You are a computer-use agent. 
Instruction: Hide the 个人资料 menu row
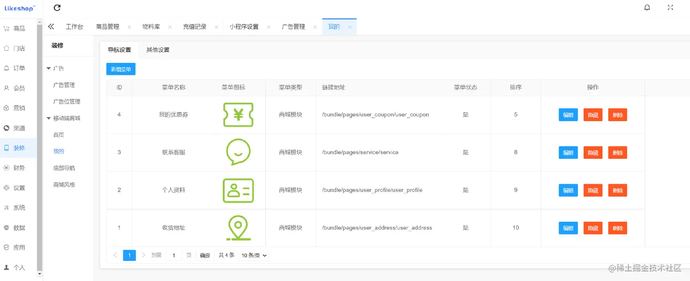(593, 190)
